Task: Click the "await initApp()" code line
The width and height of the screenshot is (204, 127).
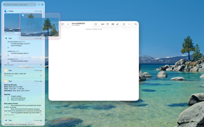Action: (16, 45)
